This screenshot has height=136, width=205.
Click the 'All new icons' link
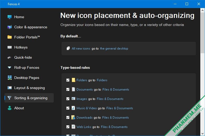[x=81, y=49]
